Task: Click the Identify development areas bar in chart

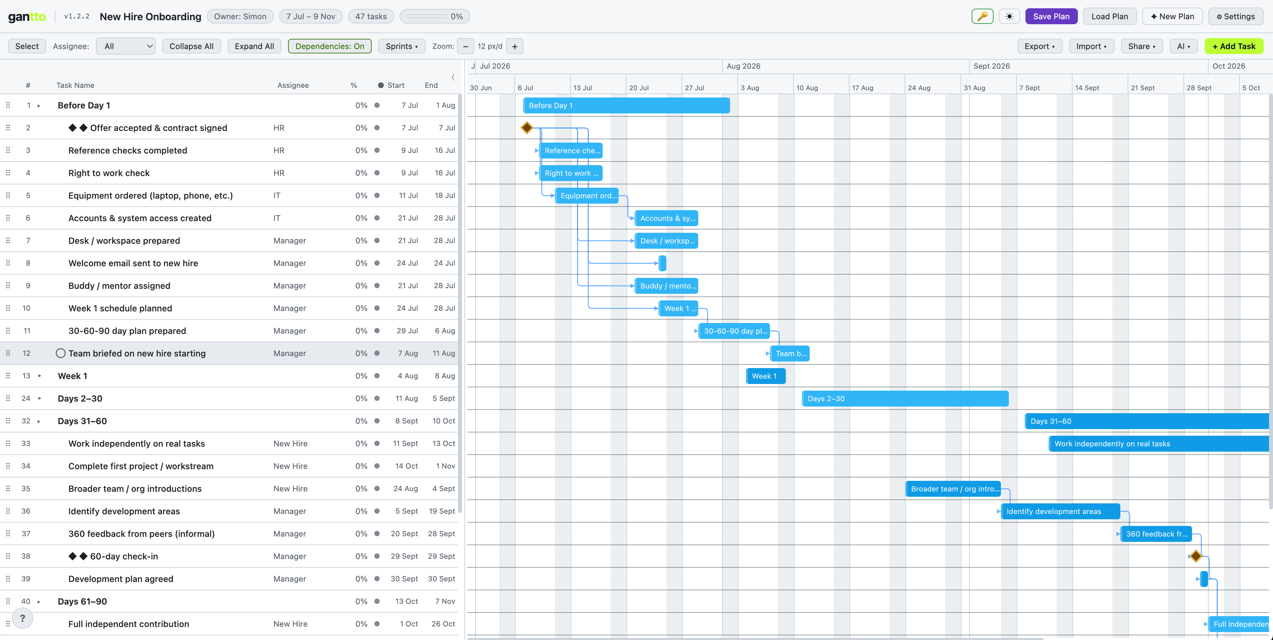Action: point(1061,511)
